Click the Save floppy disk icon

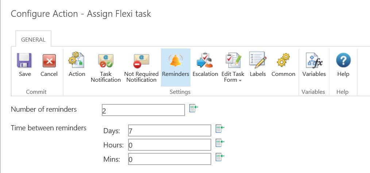click(x=25, y=61)
